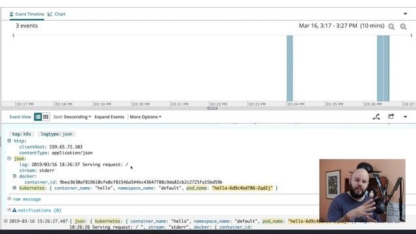Click the Expand Events button
The image size is (416, 234).
click(109, 117)
